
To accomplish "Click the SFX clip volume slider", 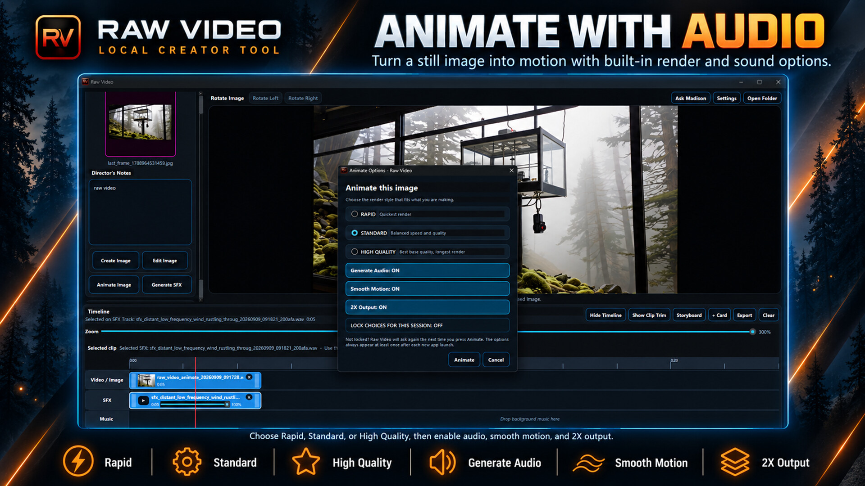I will (195, 405).
